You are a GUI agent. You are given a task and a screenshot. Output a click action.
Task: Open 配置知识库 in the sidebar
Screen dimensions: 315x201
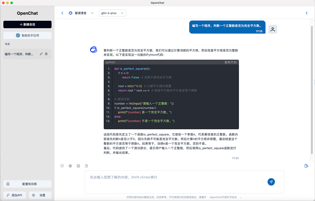pyautogui.click(x=27, y=184)
